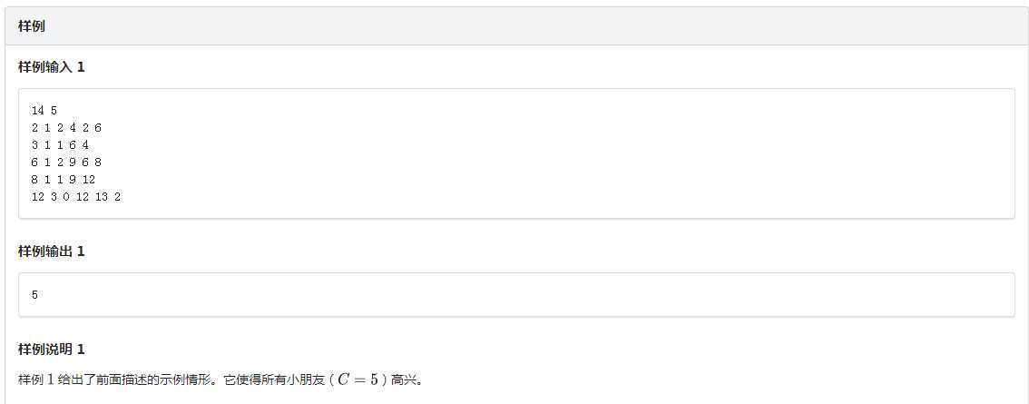Click the first input line "14 5"
Viewport: 1029px width, 404px height.
tap(44, 110)
